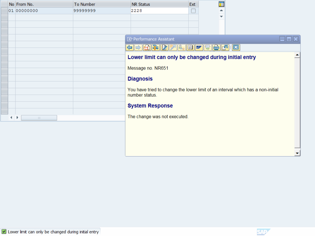This screenshot has width=315, height=236.
Task: Click the Message no. NR651 text
Action: point(148,68)
